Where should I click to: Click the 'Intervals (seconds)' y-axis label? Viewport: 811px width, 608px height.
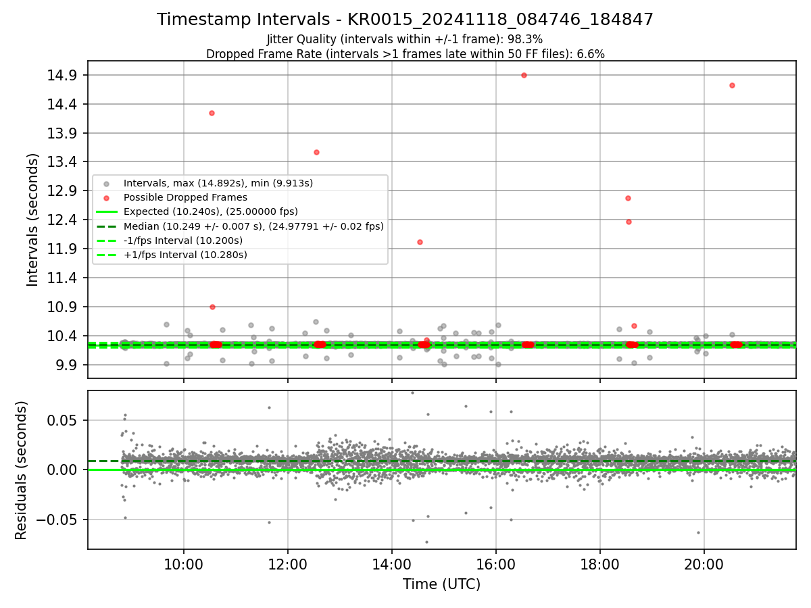33,220
